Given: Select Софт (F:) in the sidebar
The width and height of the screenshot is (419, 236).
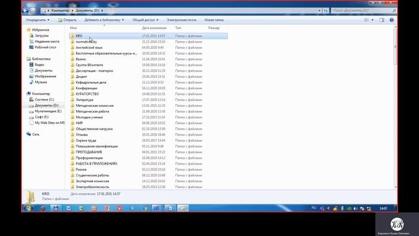Looking at the screenshot, I should click(x=42, y=117).
